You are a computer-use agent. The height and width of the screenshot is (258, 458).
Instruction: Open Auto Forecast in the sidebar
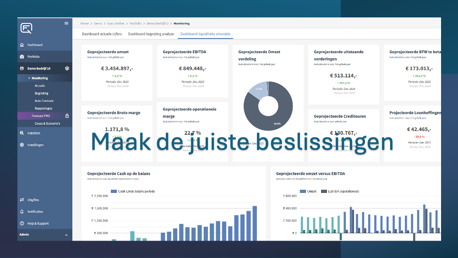[44, 101]
